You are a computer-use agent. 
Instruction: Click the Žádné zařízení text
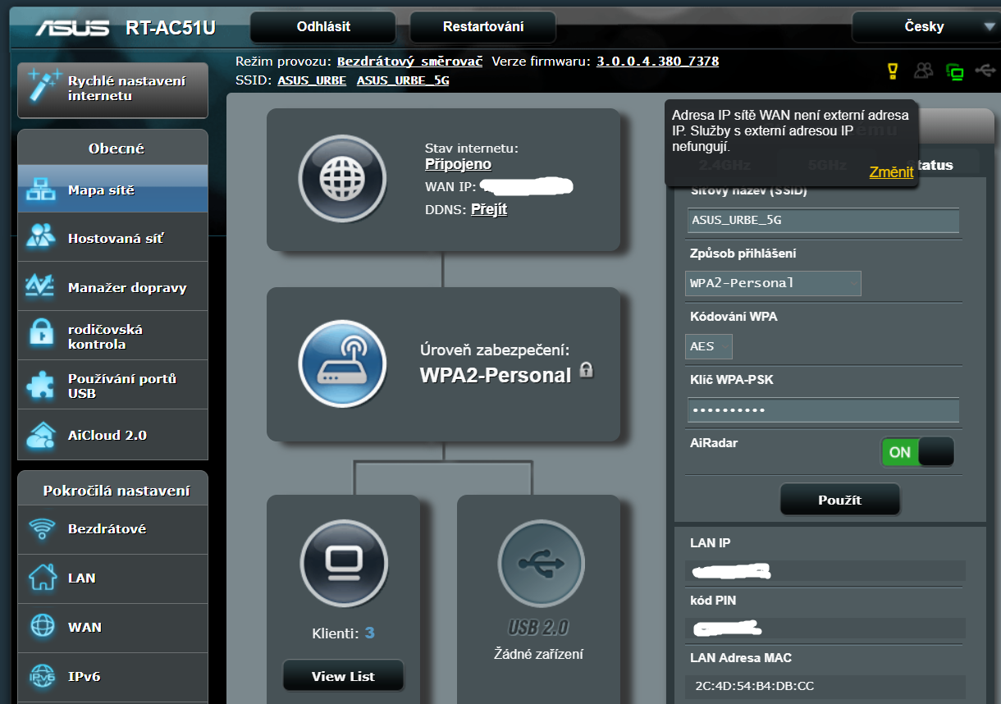pos(538,654)
